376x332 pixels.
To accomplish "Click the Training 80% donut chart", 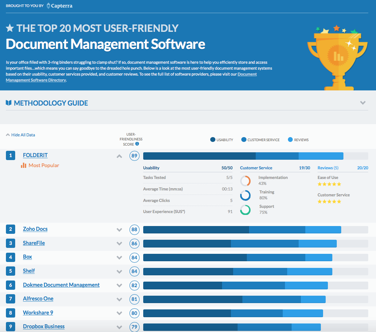I will 245,195.
